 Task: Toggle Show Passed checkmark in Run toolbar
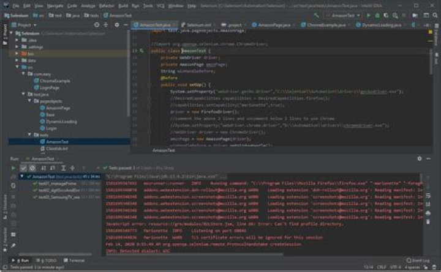click(23, 168)
